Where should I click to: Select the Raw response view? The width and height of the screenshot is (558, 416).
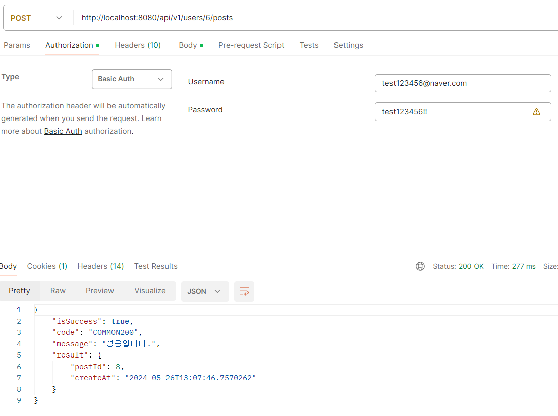[58, 291]
